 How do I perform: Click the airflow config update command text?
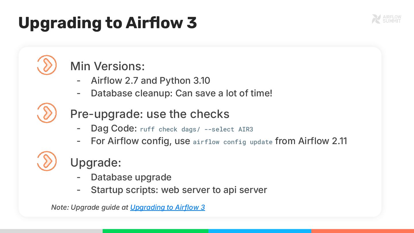click(x=233, y=142)
